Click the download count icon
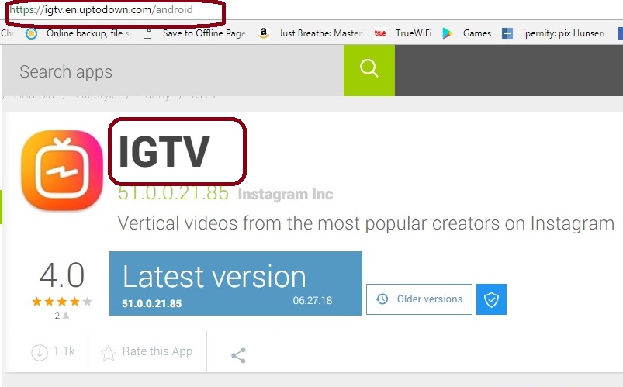 (40, 352)
